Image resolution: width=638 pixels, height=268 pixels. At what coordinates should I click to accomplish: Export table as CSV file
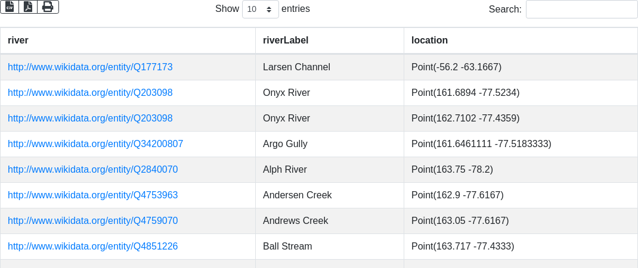(x=10, y=7)
